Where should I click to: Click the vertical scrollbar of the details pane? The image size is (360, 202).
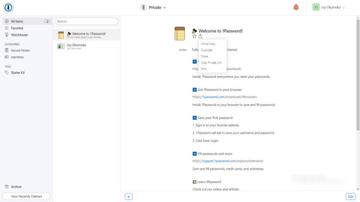[358, 75]
